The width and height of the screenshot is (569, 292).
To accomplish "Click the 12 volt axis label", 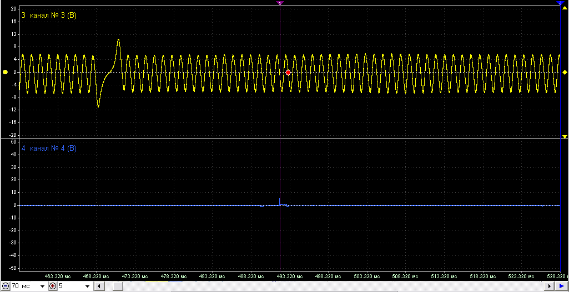I will [x=13, y=34].
